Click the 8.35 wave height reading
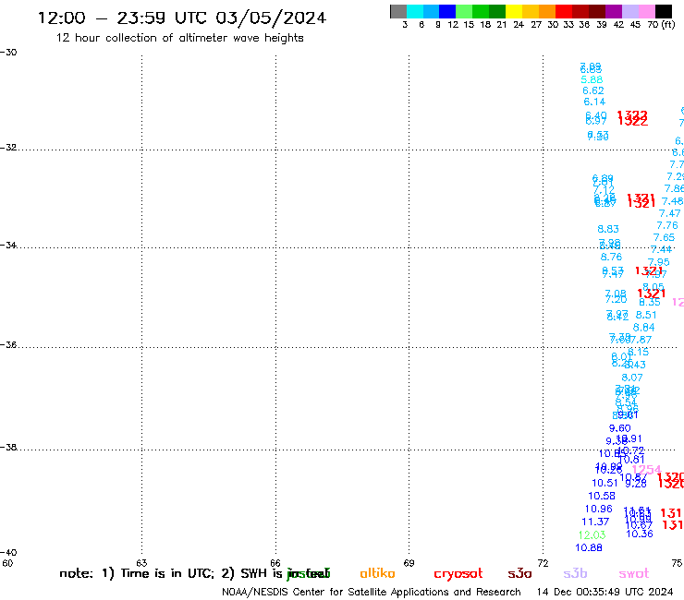 click(x=650, y=303)
